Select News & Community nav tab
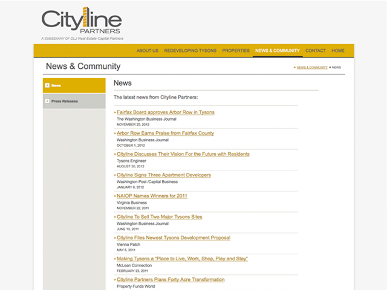 278,51
